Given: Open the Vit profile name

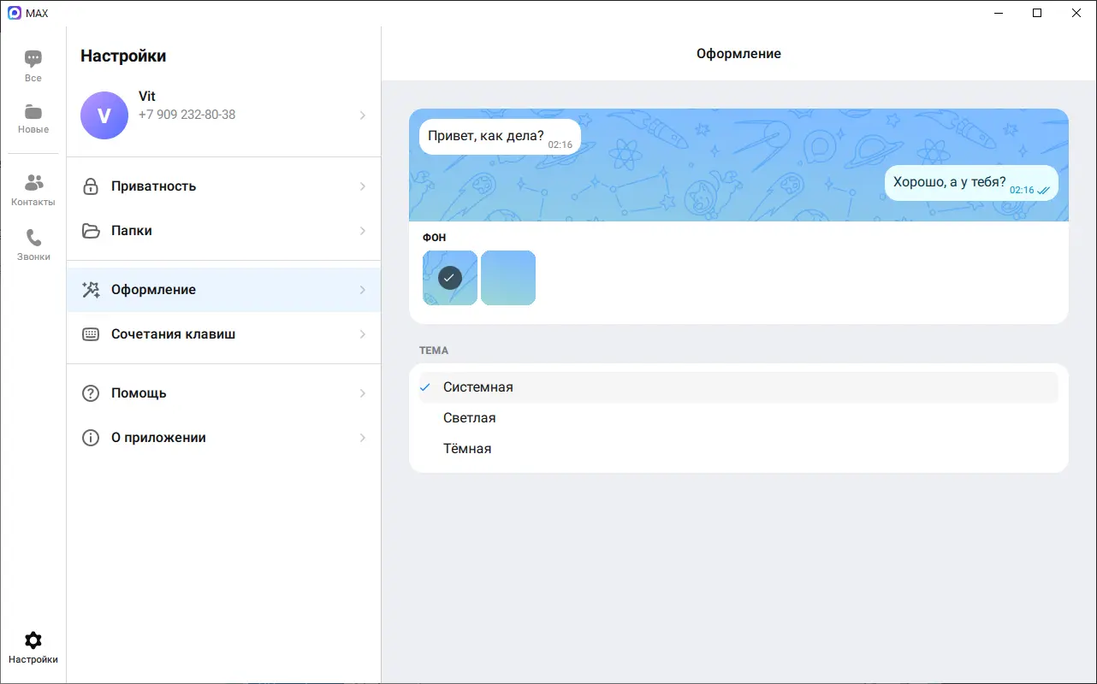Looking at the screenshot, I should pos(147,97).
